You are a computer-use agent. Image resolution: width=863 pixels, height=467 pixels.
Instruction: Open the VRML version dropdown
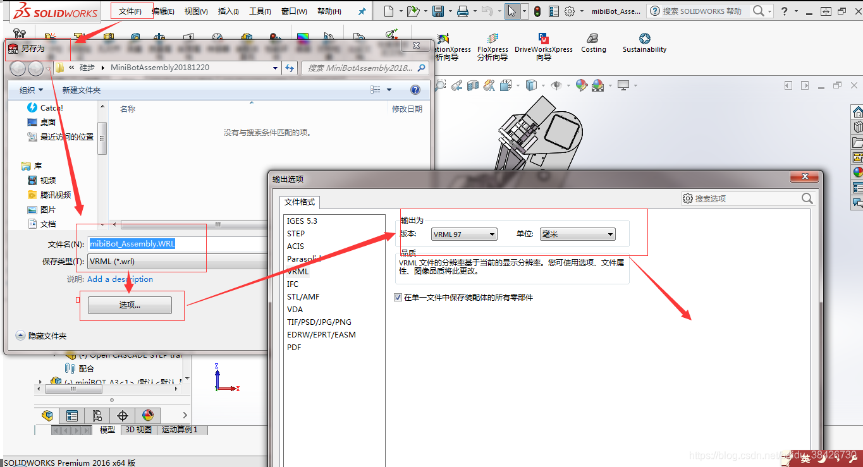tap(464, 234)
